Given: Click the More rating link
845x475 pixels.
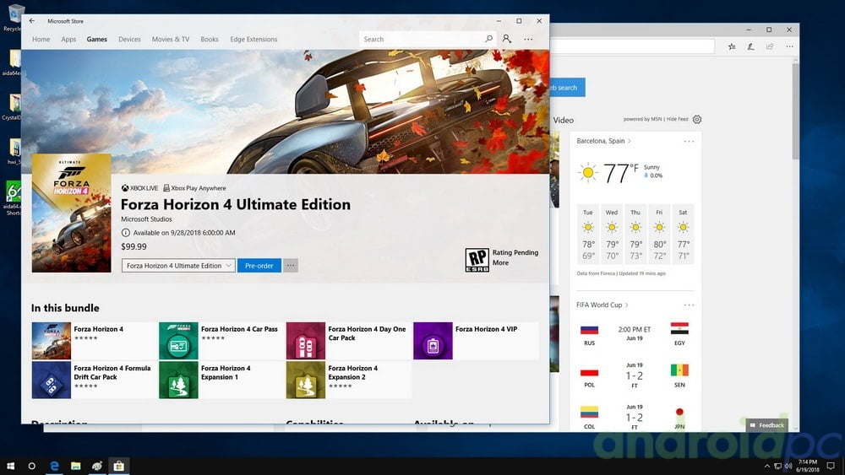Looking at the screenshot, I should [x=500, y=263].
